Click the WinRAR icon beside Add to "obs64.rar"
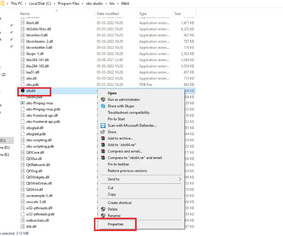This screenshot has height=236, width=283. [x=103, y=145]
